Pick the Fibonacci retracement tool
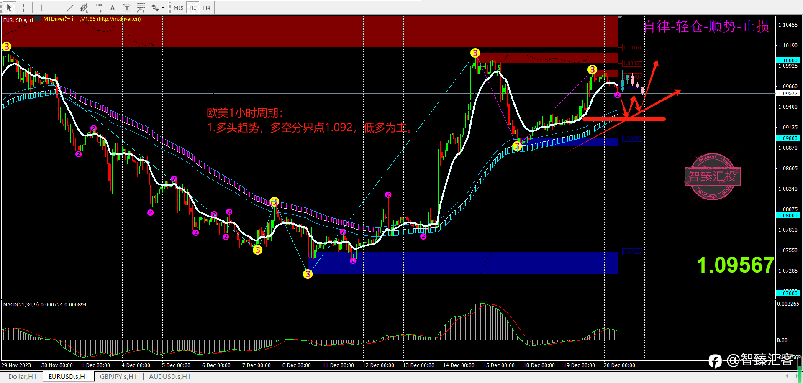 [98, 8]
